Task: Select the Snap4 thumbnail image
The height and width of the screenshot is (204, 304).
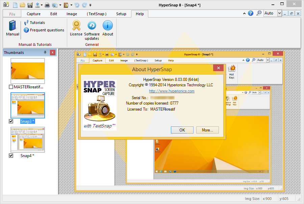Action: [x=28, y=140]
